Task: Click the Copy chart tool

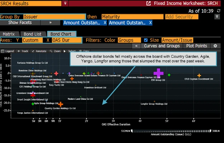Action: [84, 51]
